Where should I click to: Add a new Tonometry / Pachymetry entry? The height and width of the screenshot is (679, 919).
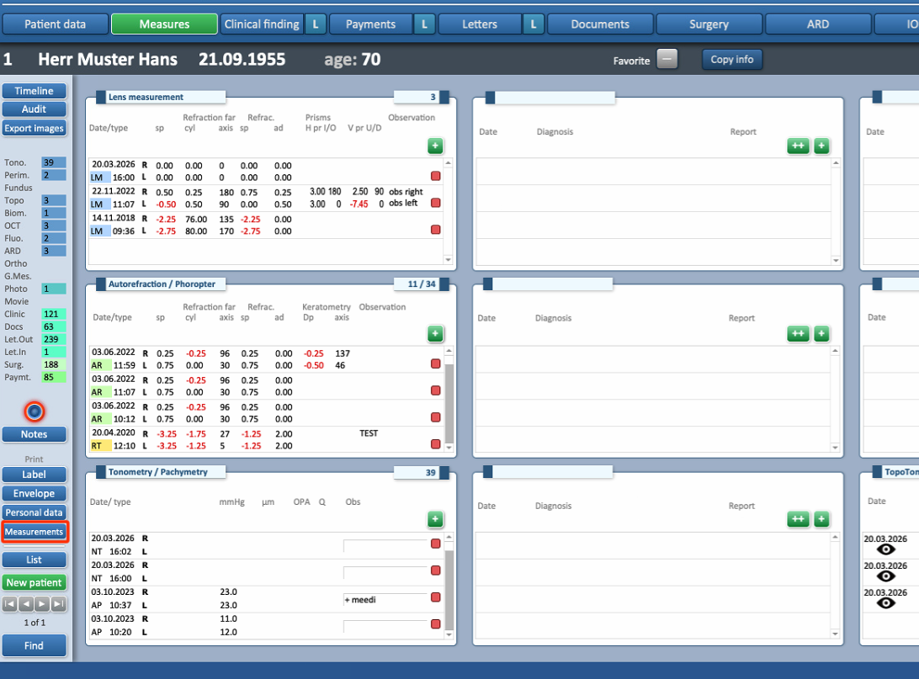pos(435,519)
